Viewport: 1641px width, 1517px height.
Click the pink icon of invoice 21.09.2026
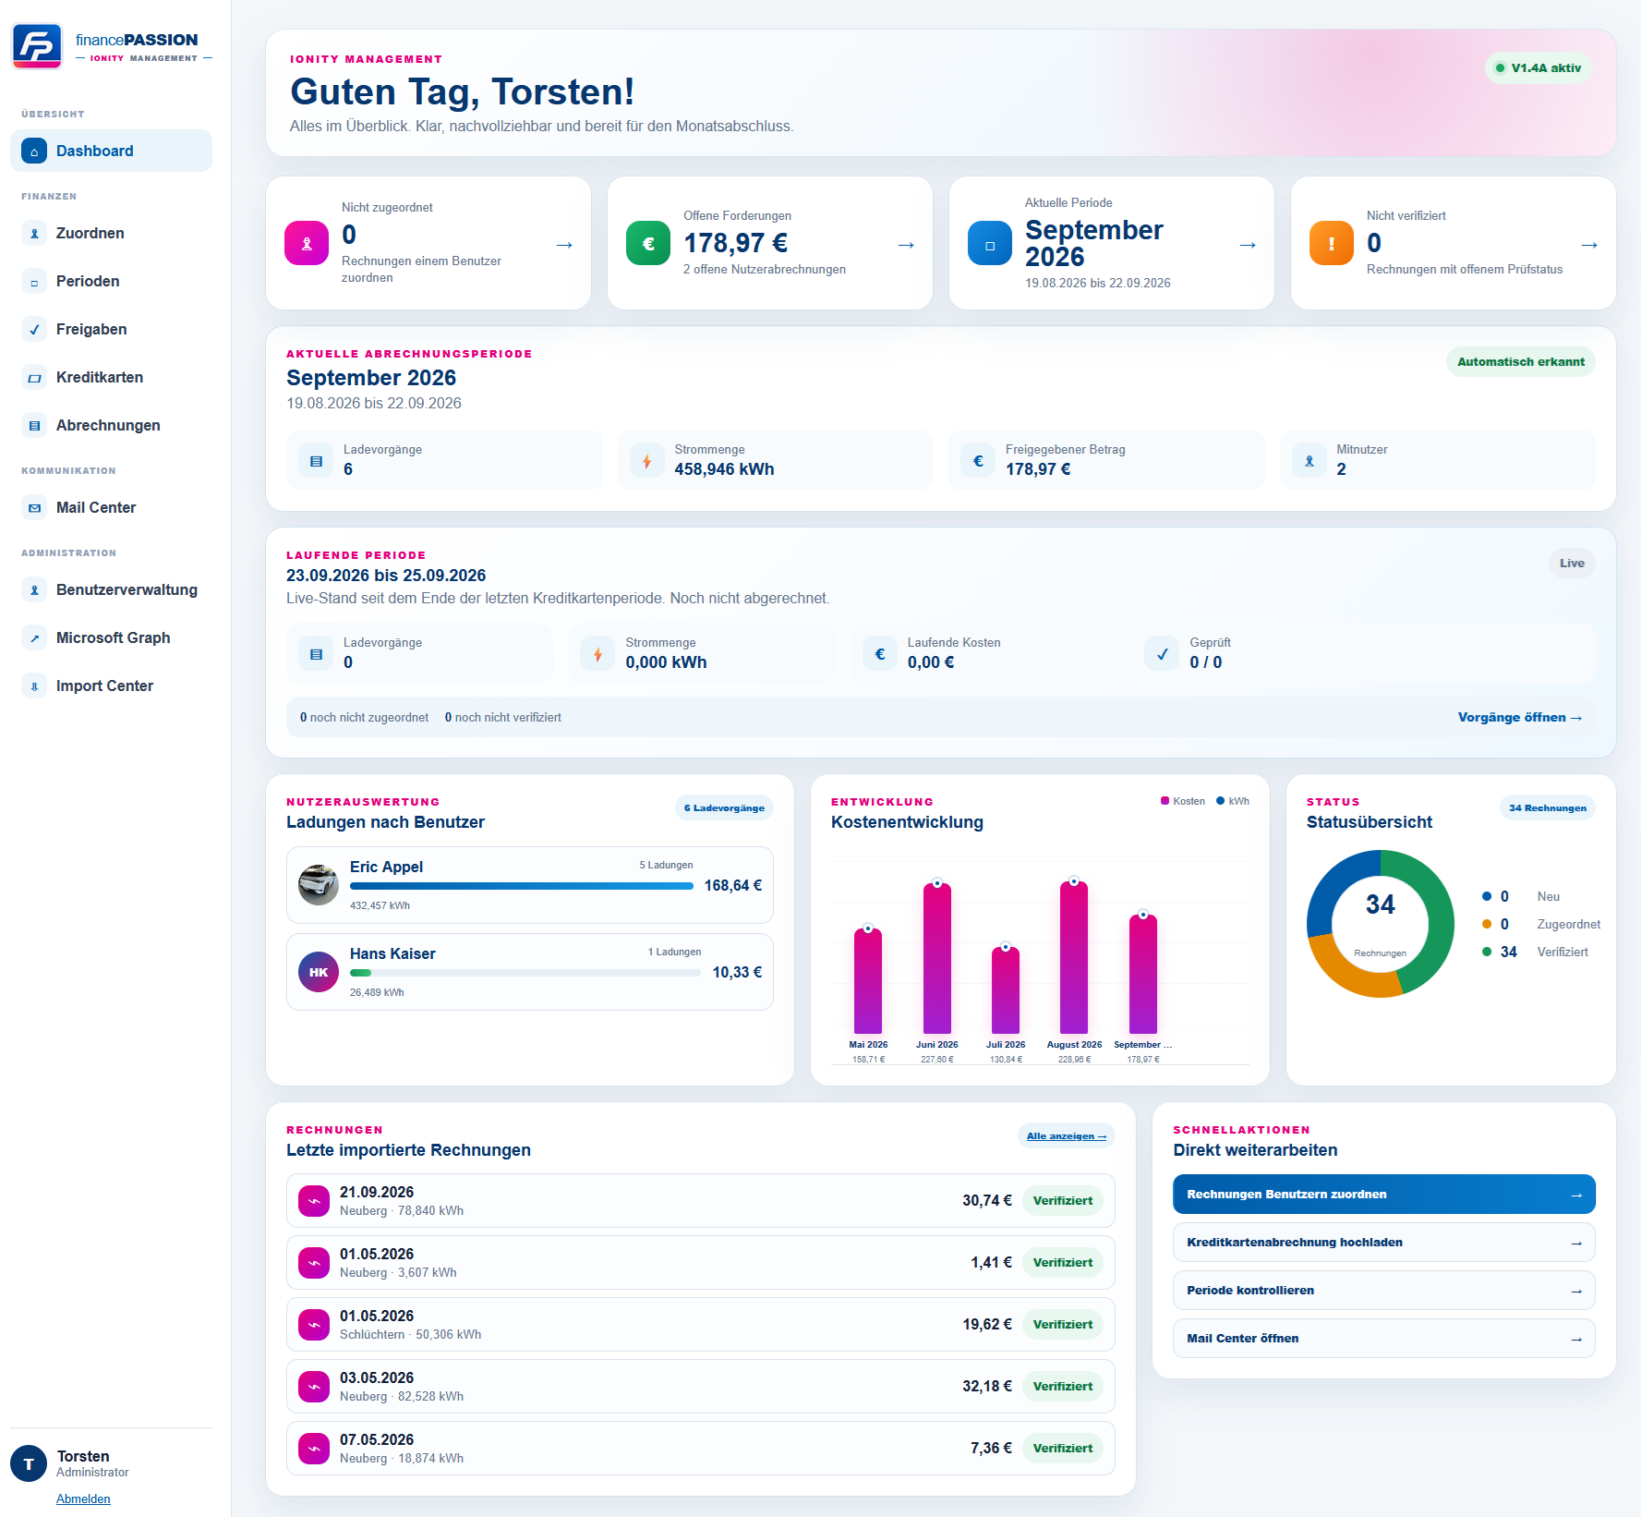[314, 1201]
